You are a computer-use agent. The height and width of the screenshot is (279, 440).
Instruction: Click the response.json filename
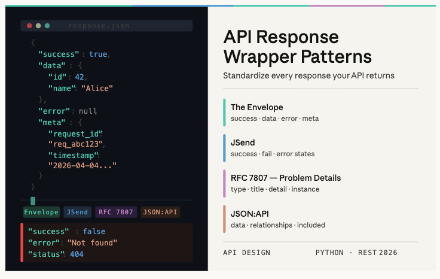(99, 26)
